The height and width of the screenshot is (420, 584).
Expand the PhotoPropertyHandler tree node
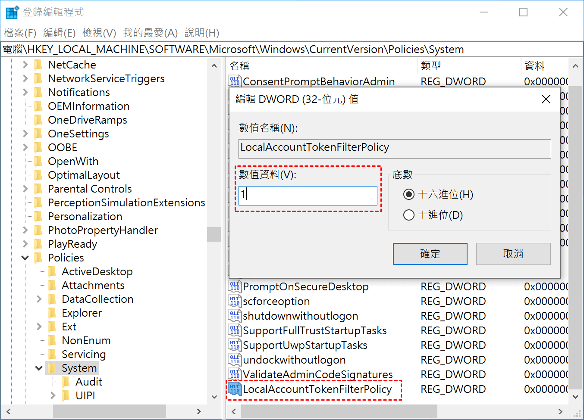25,230
